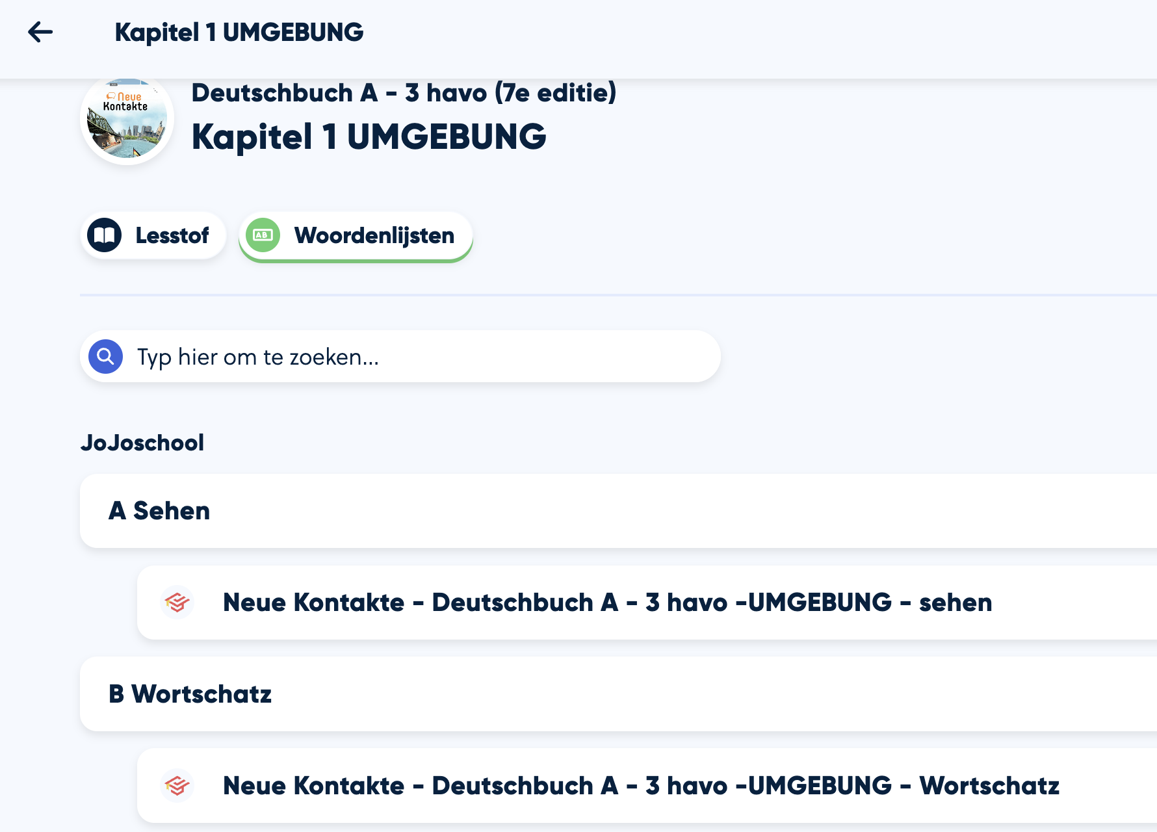Viewport: 1157px width, 832px height.
Task: Click the Kapitel 1 UMGEBUNG page heading
Action: pos(369,137)
